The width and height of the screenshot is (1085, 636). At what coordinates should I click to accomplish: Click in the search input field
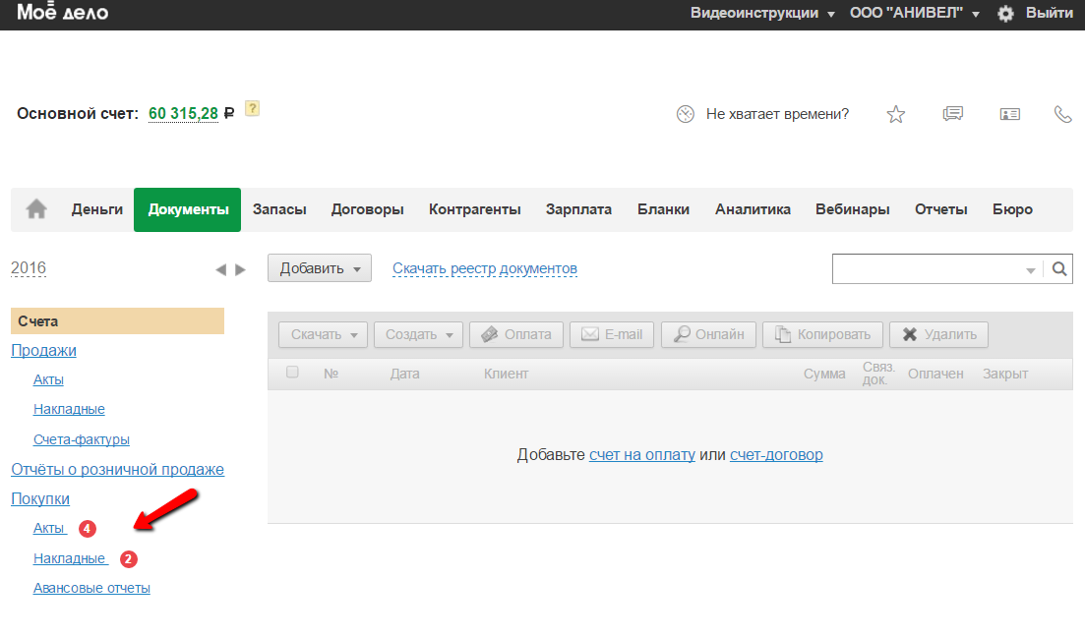[x=927, y=269]
